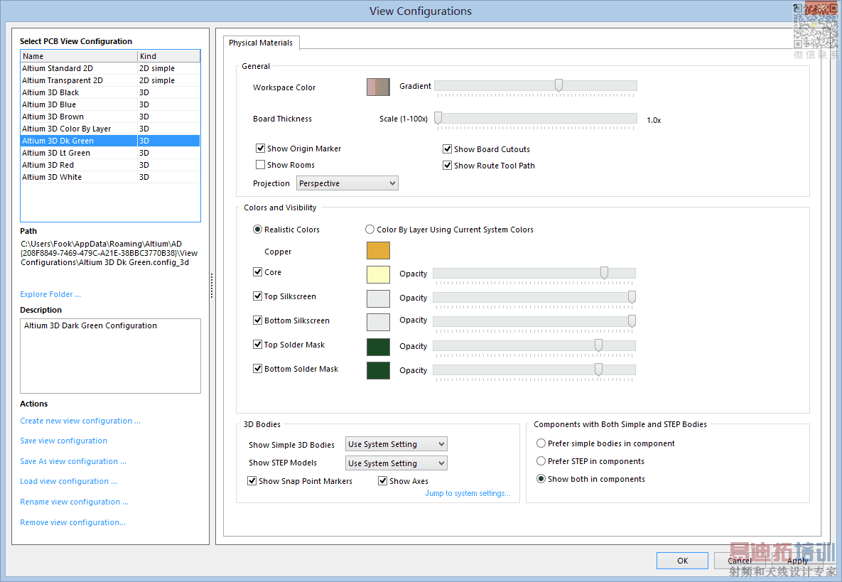Open the Core color swatch
The image size is (842, 582).
pos(378,274)
